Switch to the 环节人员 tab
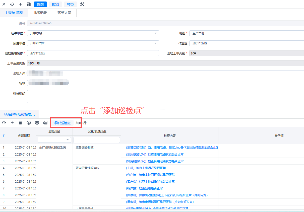 pyautogui.click(x=64, y=13)
